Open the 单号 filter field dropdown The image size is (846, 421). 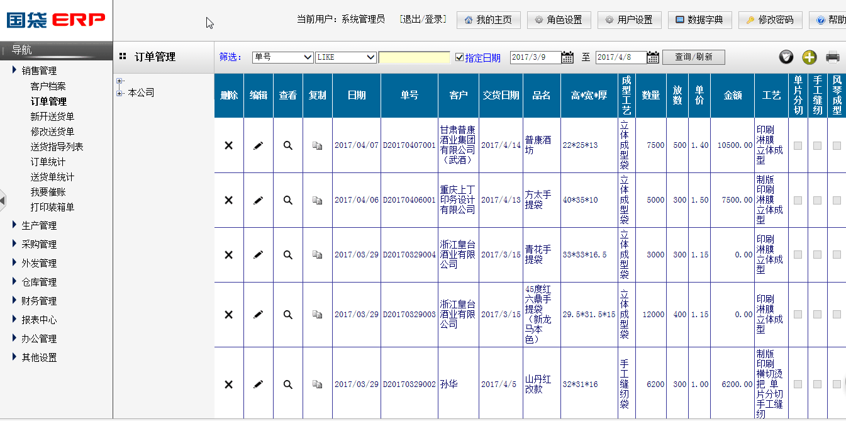(x=282, y=57)
